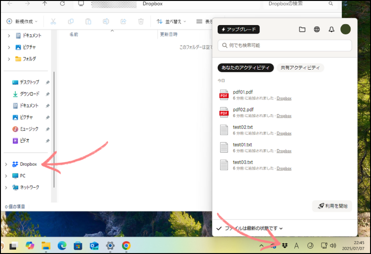Show notifications with the bell icon
Viewport: 371px width, 254px height.
332,29
